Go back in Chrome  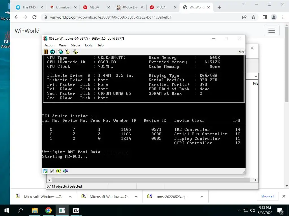(x=16, y=17)
